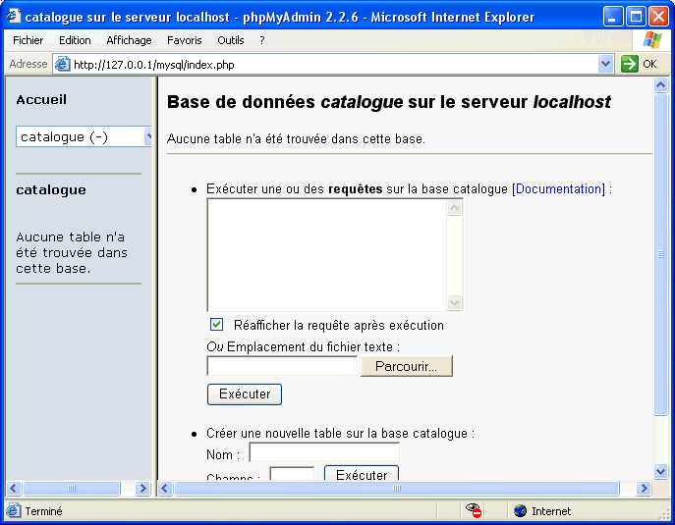
Task: Click the sidebar horizontal scrollbar thumb
Action: tap(72, 489)
